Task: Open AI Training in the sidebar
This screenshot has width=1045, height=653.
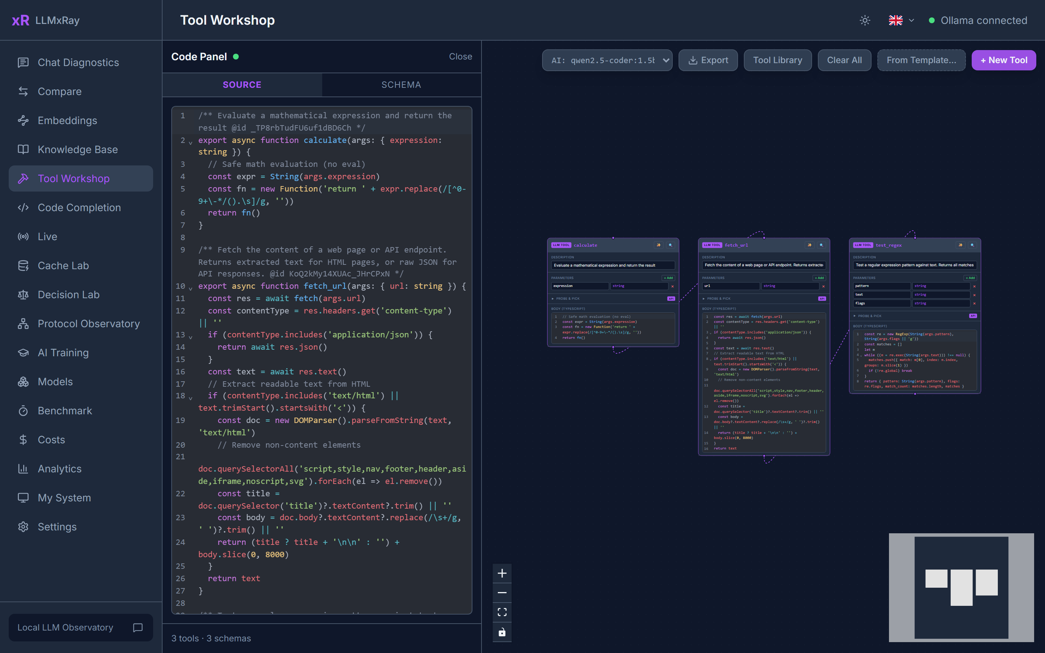Action: 81,352
